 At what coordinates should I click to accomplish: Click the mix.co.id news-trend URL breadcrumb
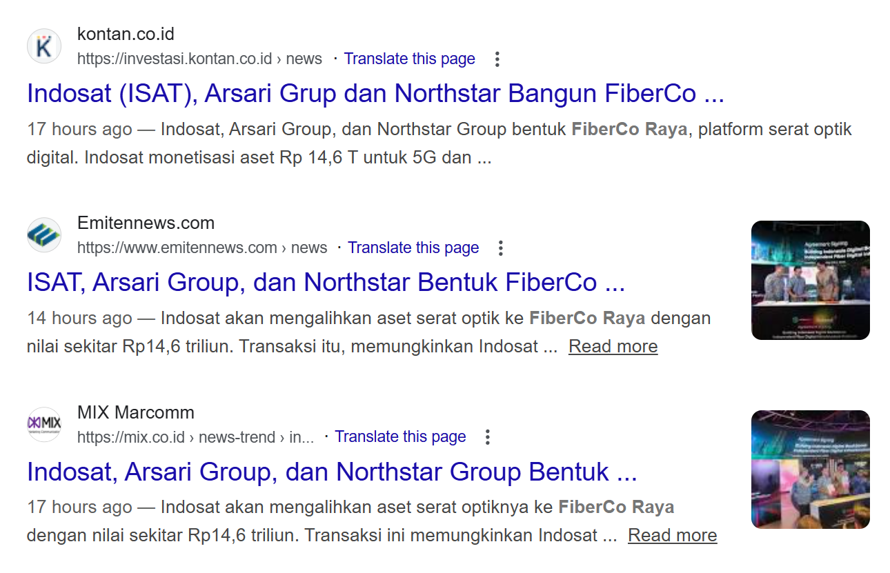point(196,437)
